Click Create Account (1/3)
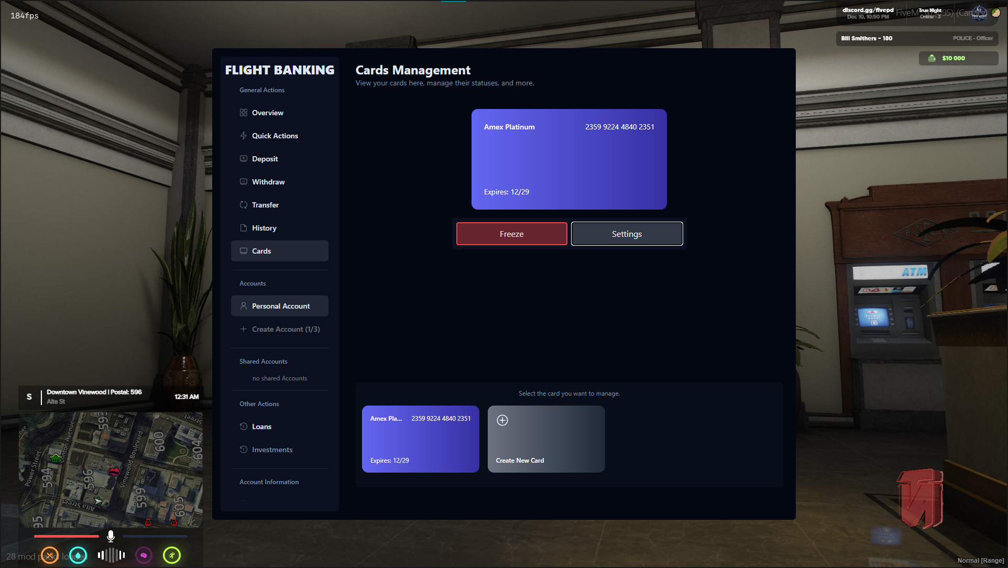1008x568 pixels. (285, 329)
